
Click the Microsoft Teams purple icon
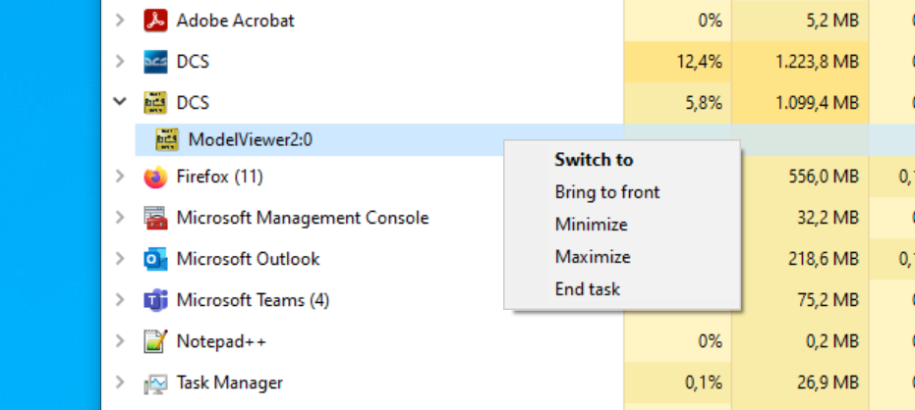point(155,300)
